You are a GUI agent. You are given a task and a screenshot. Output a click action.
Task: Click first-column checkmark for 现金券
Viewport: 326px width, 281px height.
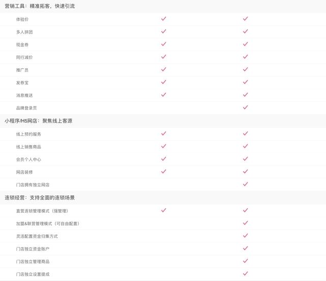[x=164, y=44]
